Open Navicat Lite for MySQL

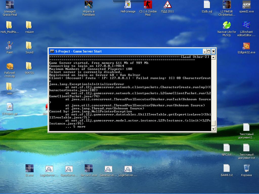click(227, 25)
